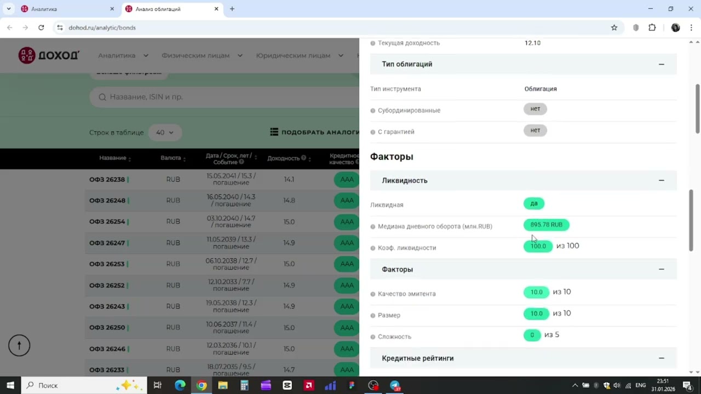Screen dimensions: 701x394
Task: Click info icon beside С гарантией
Action: click(x=373, y=132)
